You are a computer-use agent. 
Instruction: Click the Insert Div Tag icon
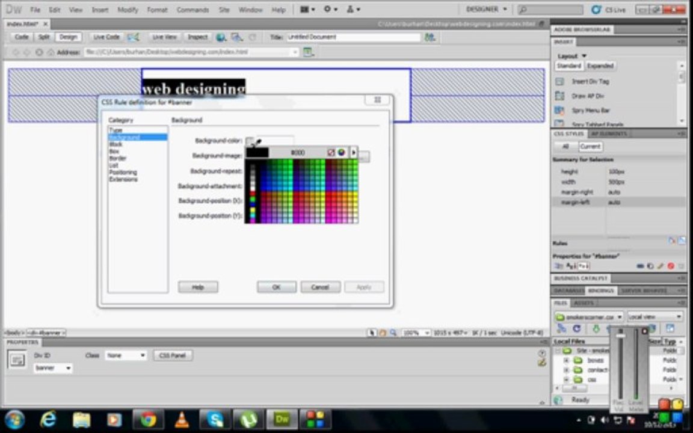[x=559, y=82]
